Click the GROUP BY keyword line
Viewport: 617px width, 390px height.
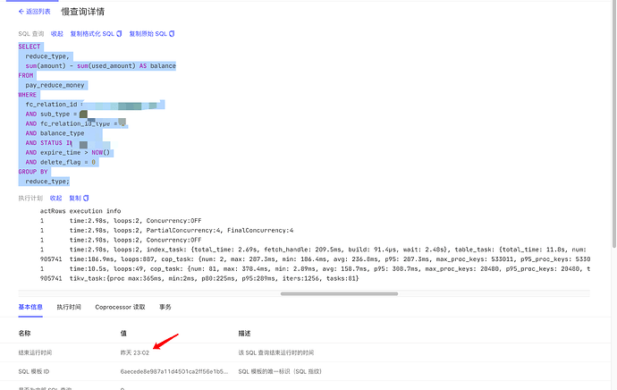(x=33, y=172)
